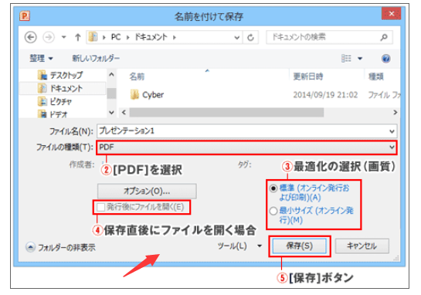Viewport: 421px width, 295px height.
Task: Open the ツール(L) dropdown
Action: (239, 246)
